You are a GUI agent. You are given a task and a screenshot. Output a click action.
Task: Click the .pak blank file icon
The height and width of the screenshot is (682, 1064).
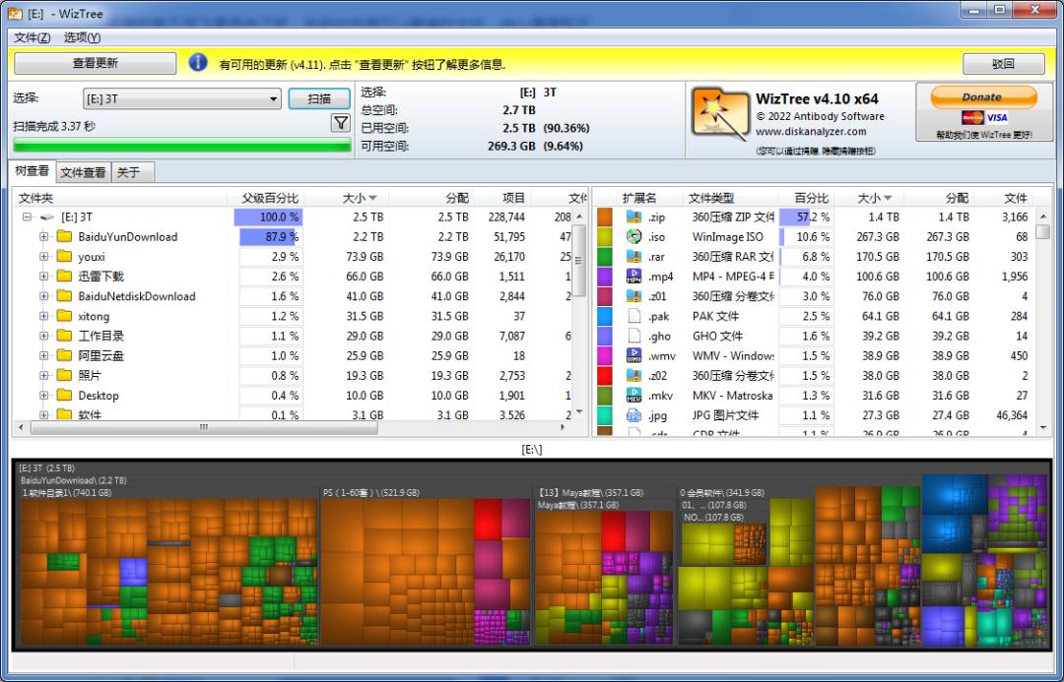633,316
